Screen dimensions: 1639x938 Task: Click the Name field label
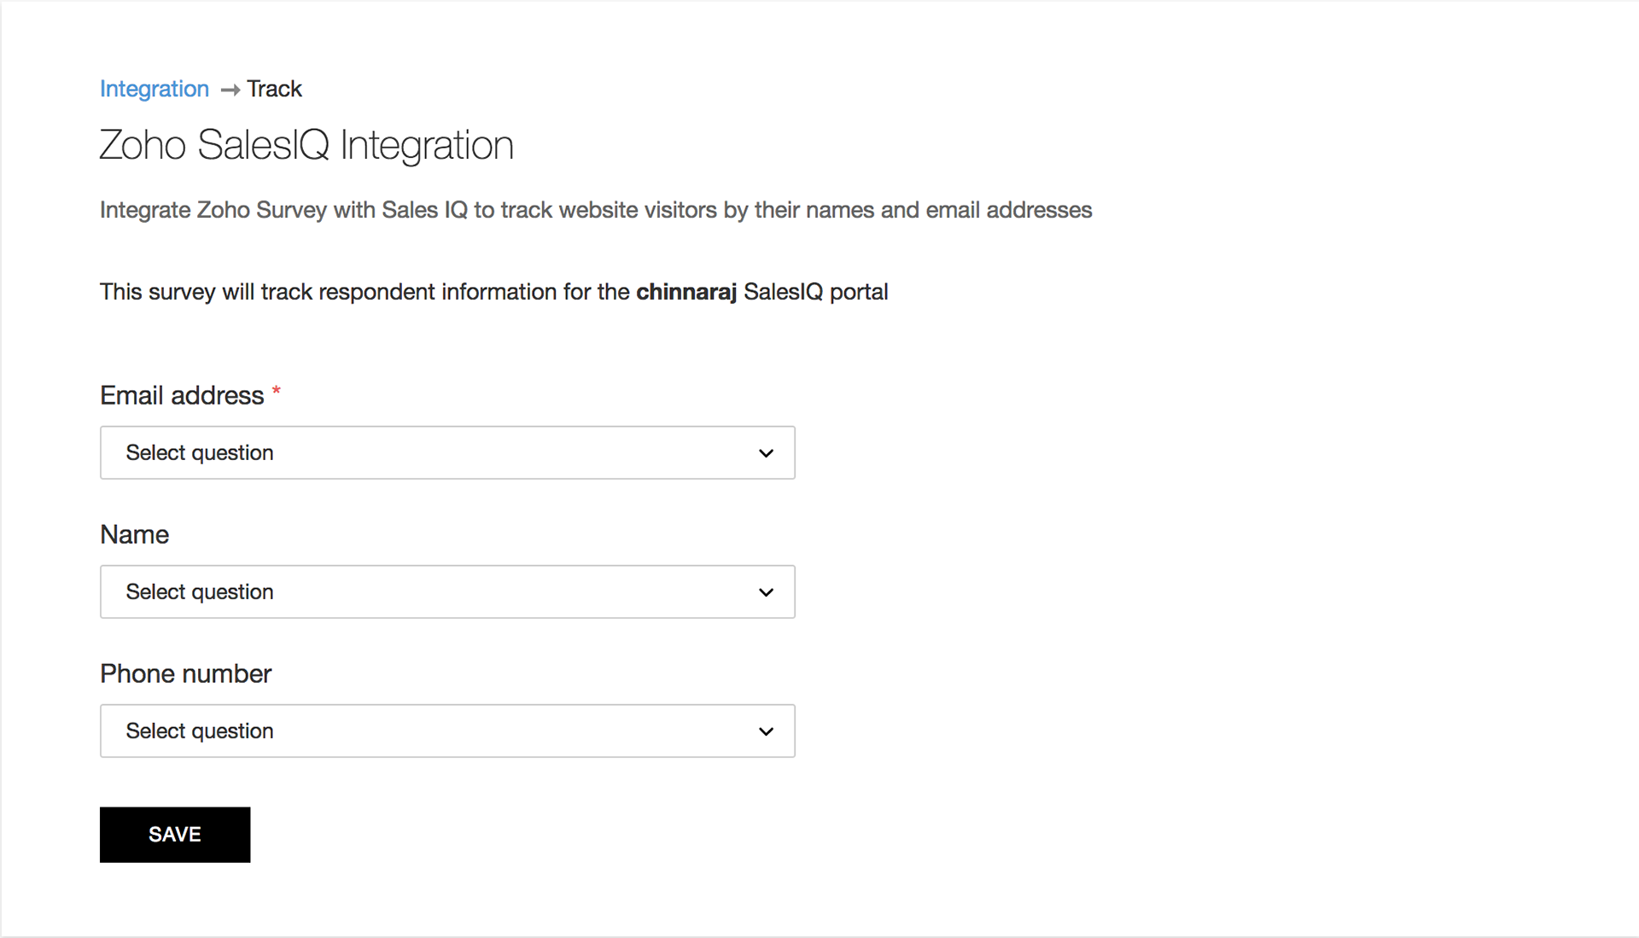point(134,534)
